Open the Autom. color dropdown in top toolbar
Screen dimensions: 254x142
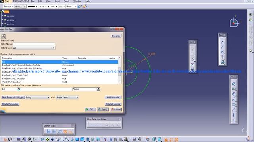coord(9,6)
